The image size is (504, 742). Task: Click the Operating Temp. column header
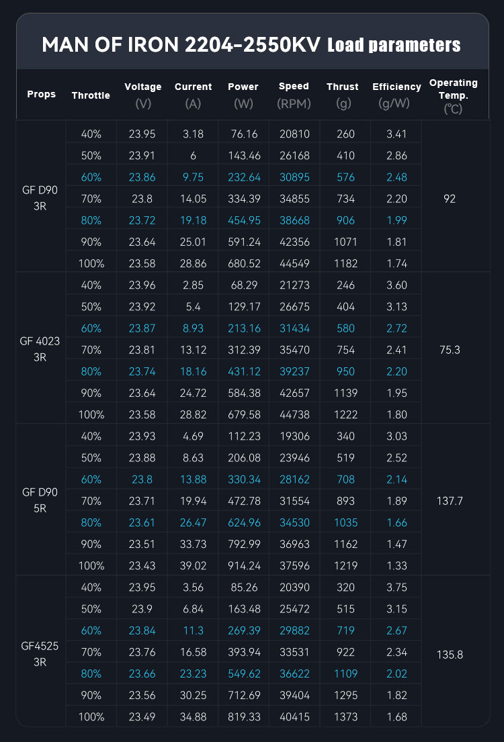[454, 95]
